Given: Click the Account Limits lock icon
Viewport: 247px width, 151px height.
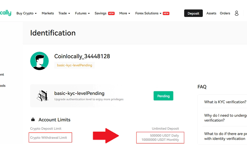Looking at the screenshot, I should coord(33,120).
